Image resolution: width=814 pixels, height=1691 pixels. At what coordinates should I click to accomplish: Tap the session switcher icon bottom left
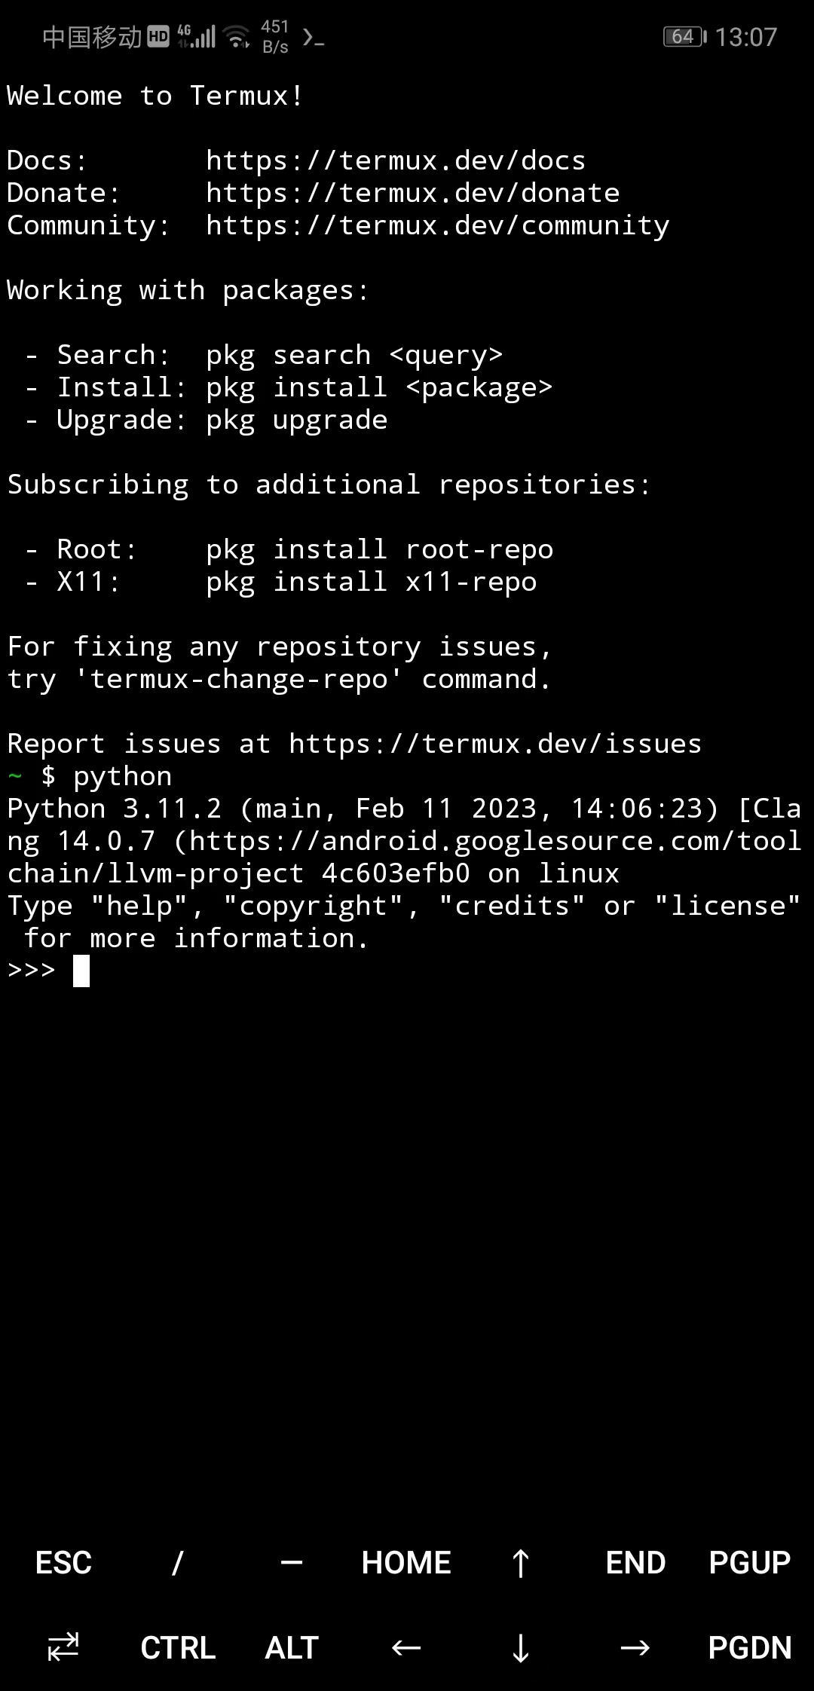point(63,1647)
